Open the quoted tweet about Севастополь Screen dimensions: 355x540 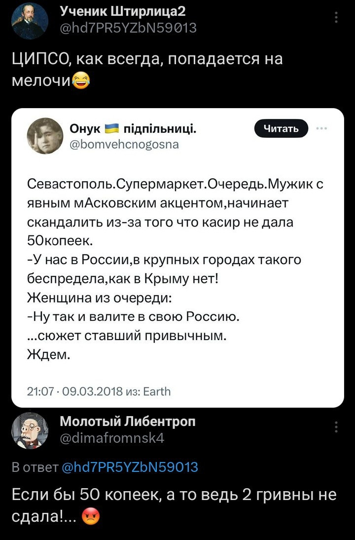177,267
